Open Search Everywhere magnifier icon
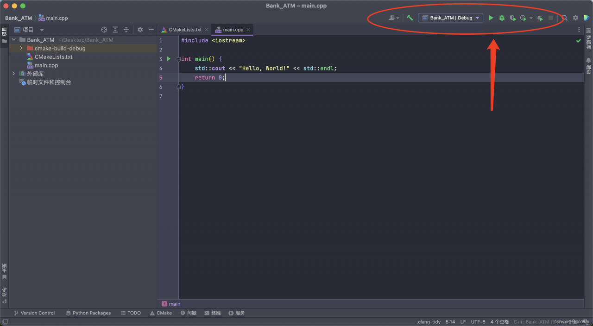This screenshot has height=326, width=593. click(564, 18)
